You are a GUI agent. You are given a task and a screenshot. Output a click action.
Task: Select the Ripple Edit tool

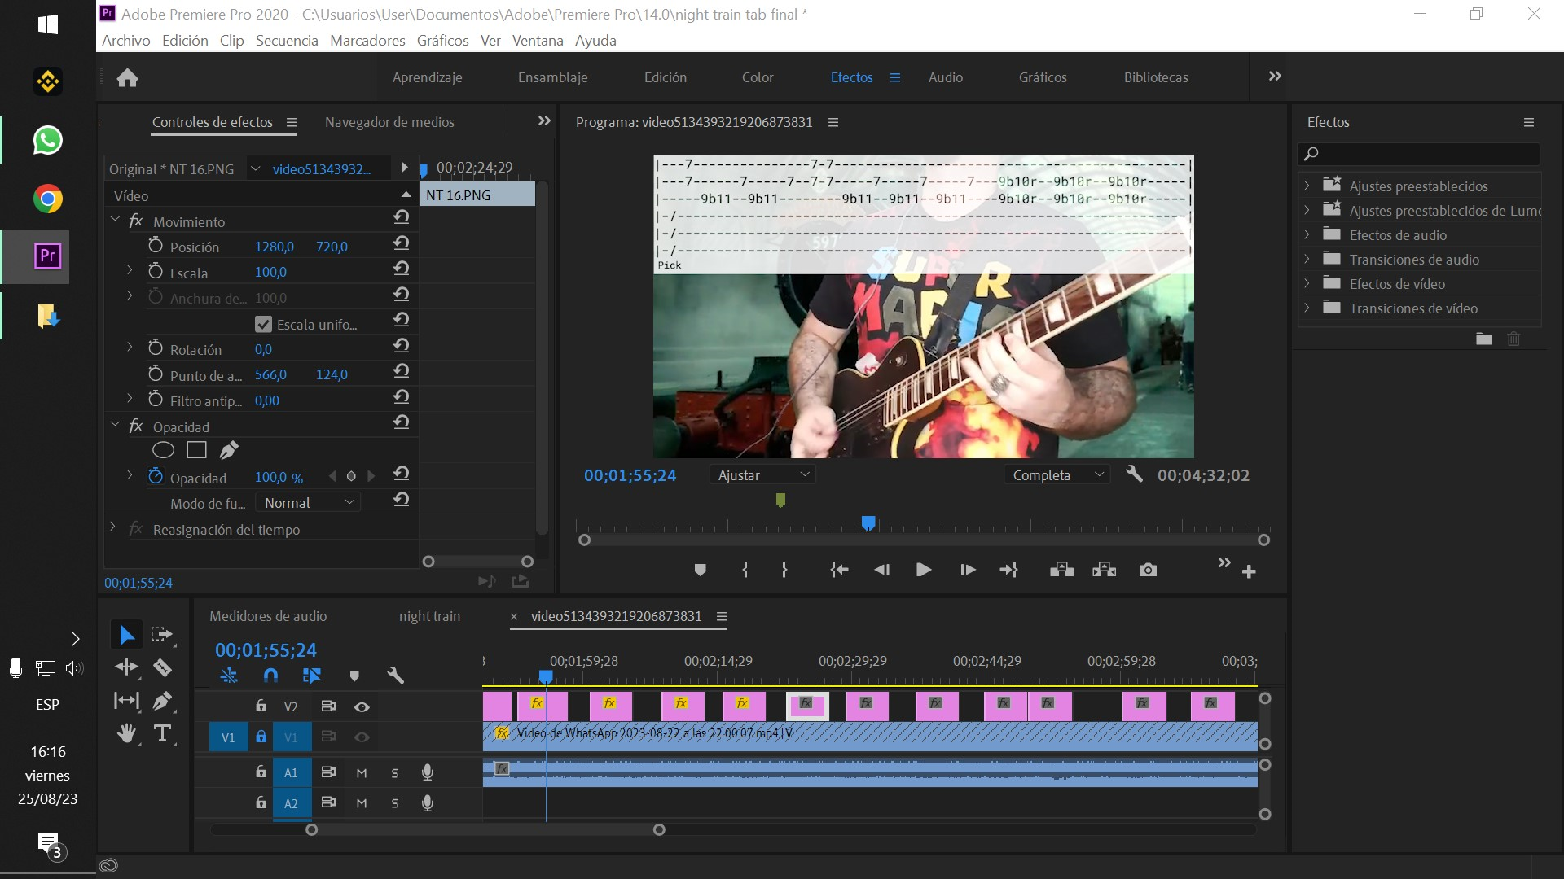coord(126,667)
